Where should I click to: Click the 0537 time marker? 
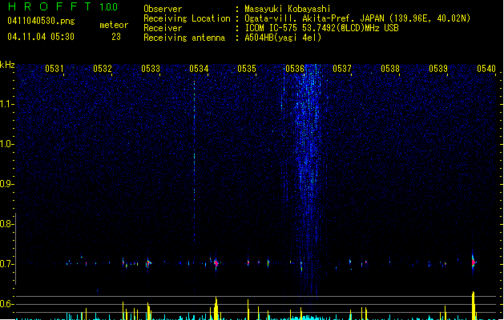[x=342, y=69]
